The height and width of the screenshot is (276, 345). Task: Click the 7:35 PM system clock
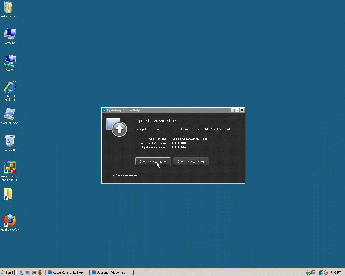pos(336,272)
